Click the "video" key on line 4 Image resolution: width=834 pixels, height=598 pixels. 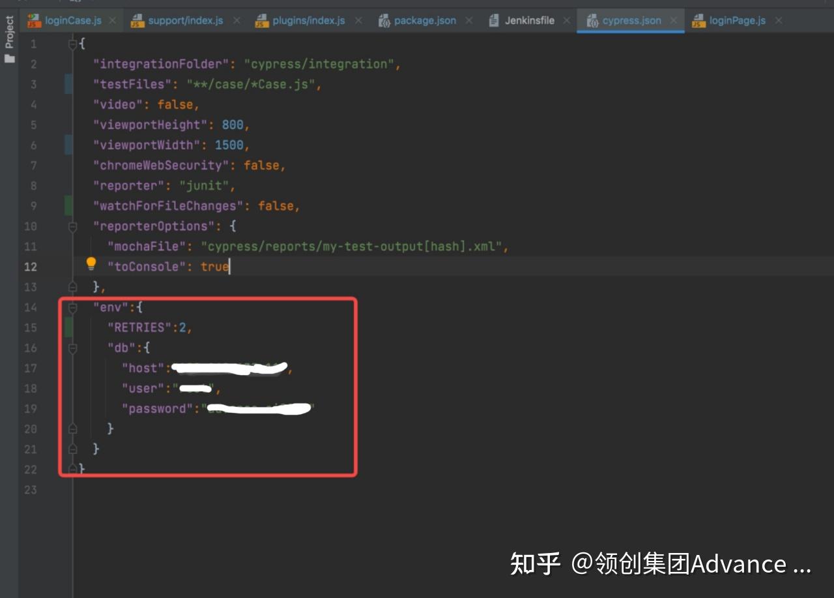pos(118,104)
